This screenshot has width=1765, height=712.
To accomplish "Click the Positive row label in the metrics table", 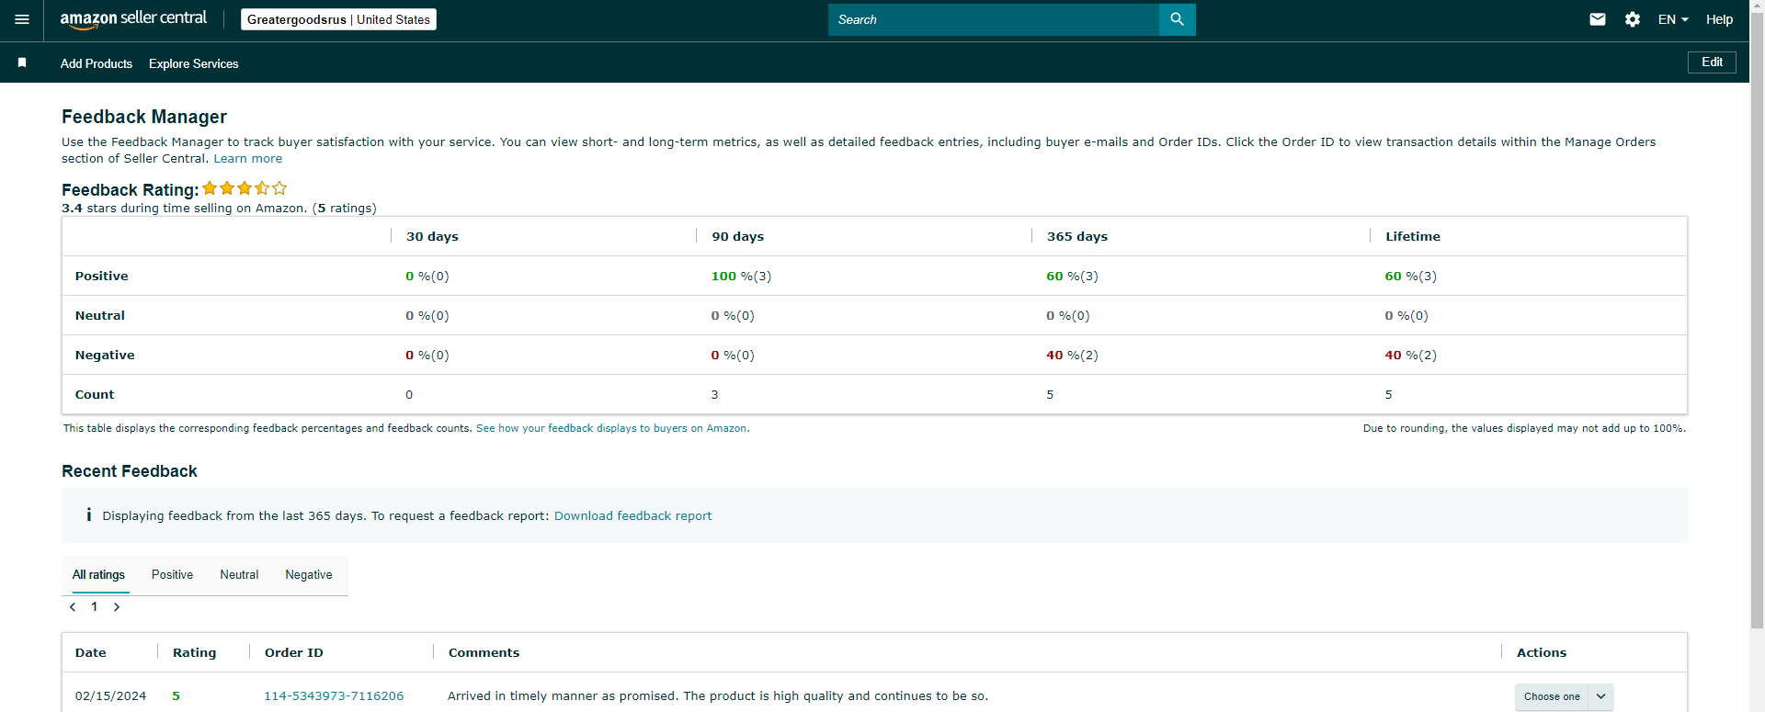I will [x=102, y=276].
